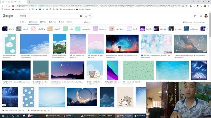Switch to the Video results tab
Image resolution: width=211 pixels, height=118 pixels.
43,22
